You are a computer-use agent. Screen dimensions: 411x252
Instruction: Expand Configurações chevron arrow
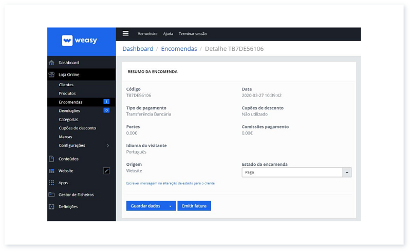point(108,145)
